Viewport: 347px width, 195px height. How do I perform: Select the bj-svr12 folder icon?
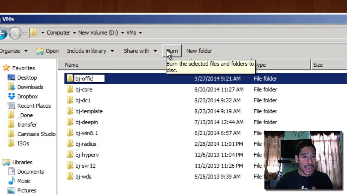click(70, 165)
